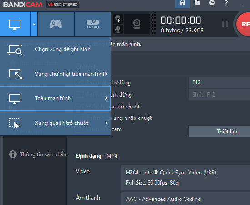The height and width of the screenshot is (205, 250).
Task: Click the AAC audio codec info box
Action: click(x=185, y=199)
